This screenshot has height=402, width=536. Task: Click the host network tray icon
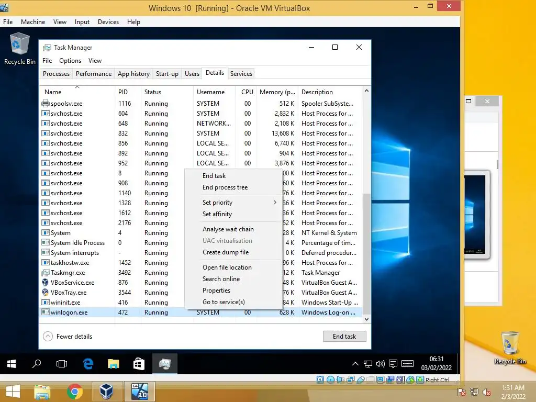474,392
